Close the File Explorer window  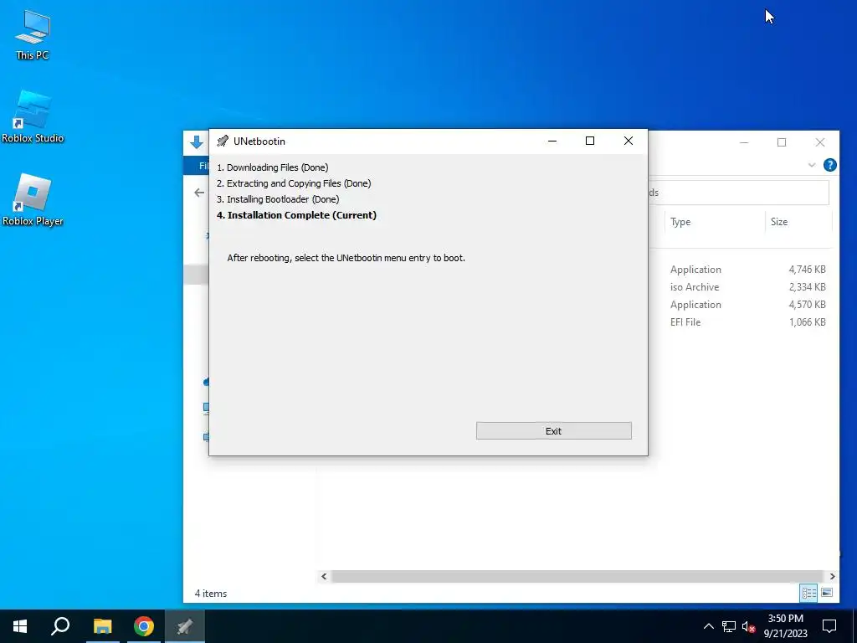(x=820, y=142)
